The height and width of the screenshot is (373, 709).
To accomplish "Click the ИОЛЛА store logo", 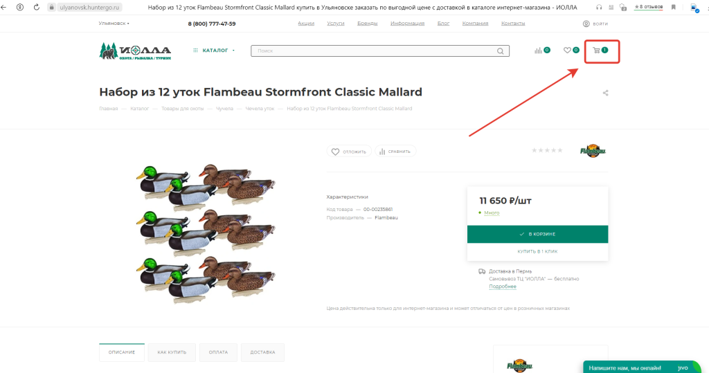I will point(135,51).
